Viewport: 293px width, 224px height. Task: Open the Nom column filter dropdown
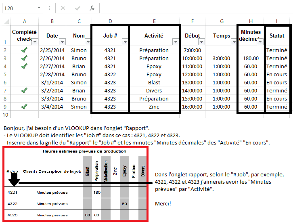[87, 42]
